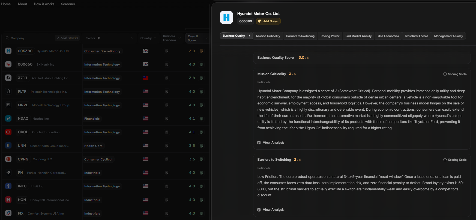
Task: Click the Health Care sector tag
Action: pos(93,146)
